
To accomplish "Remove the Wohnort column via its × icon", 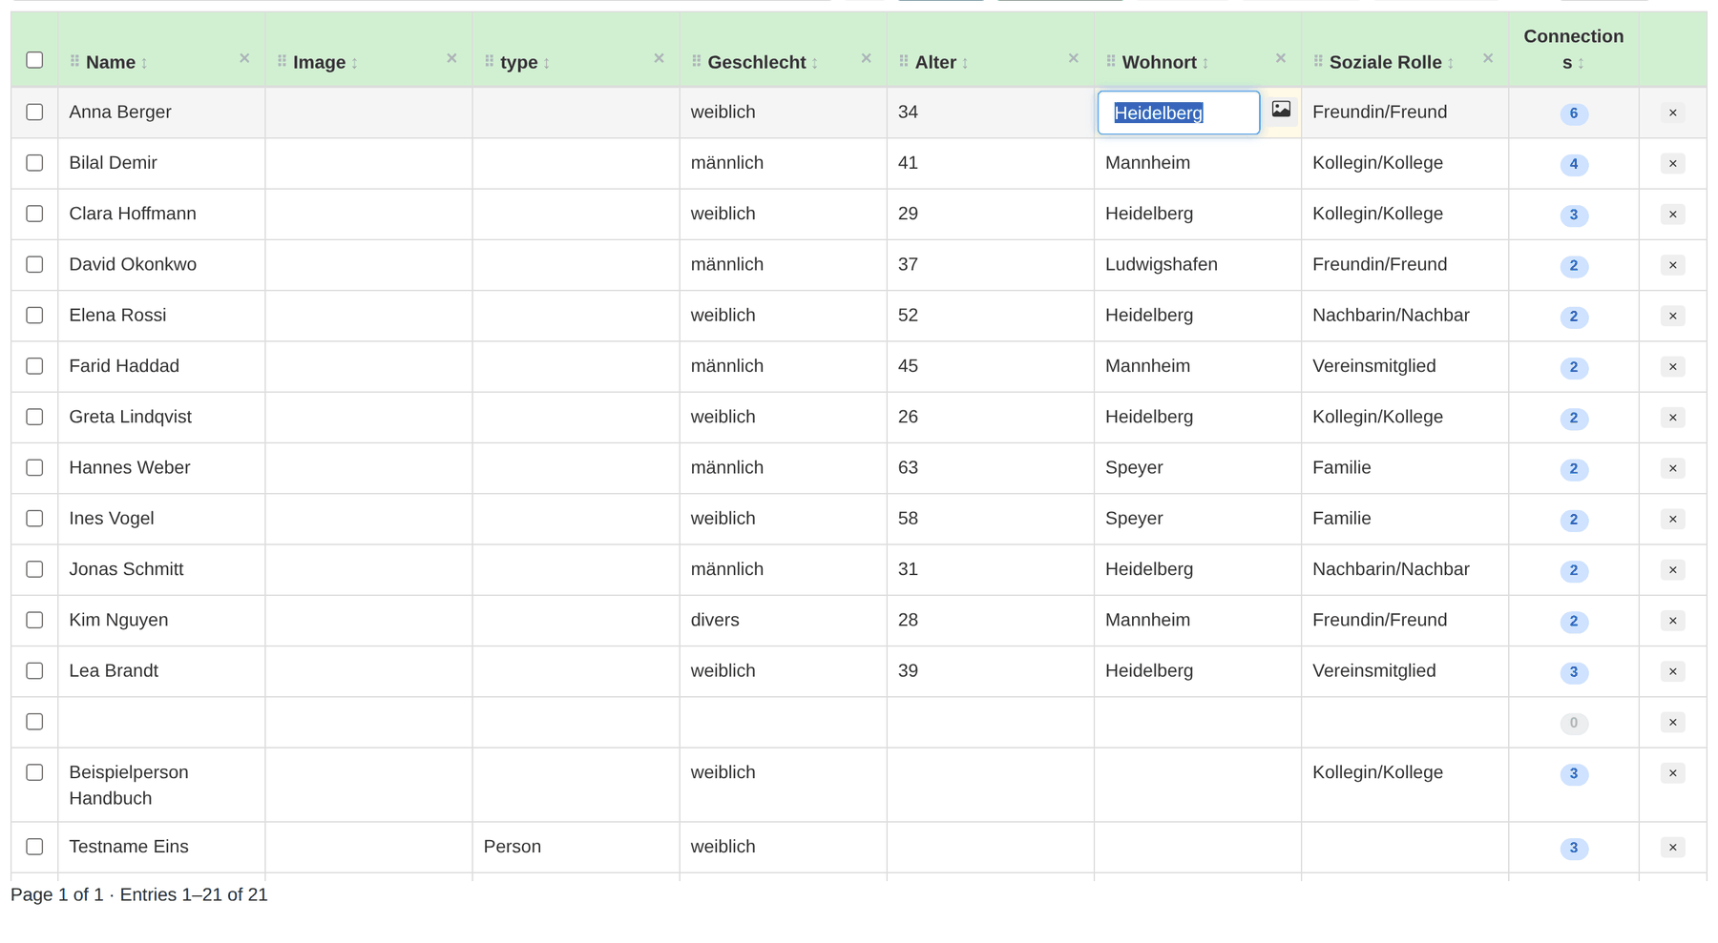I will [1281, 58].
